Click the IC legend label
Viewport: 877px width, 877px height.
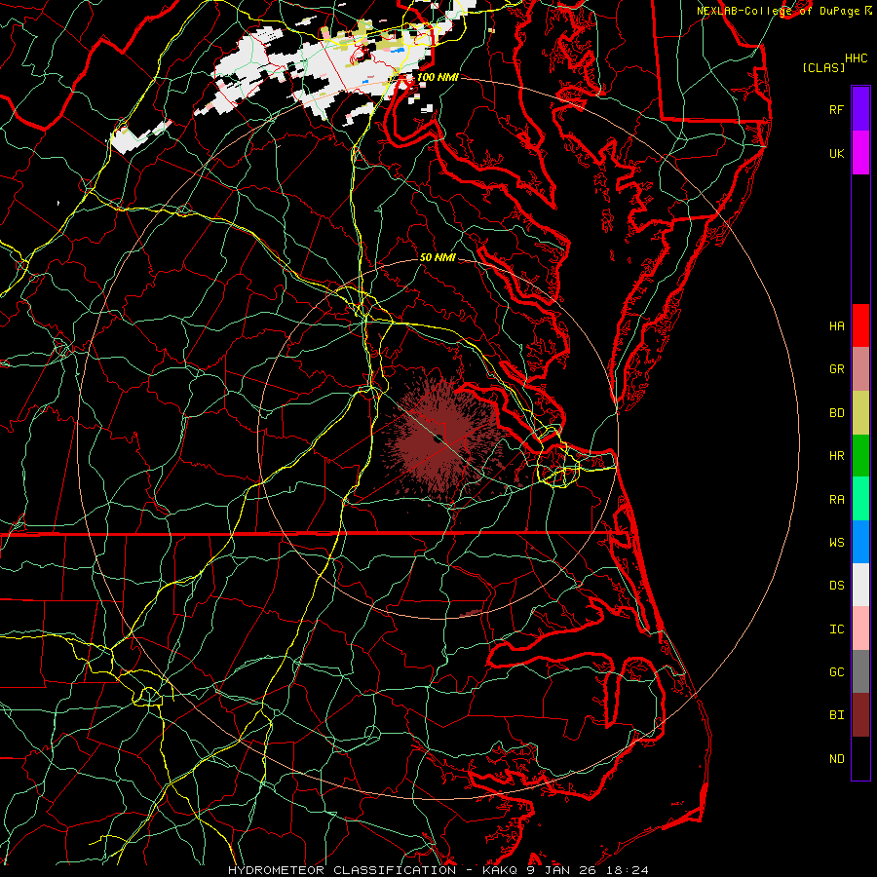(x=836, y=629)
